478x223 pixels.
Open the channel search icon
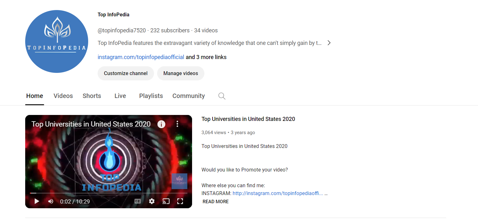[x=221, y=96]
